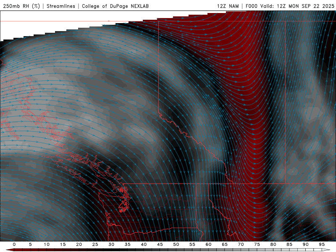This screenshot has width=336, height=252.
Task: Click the colorbar label "65"
Action: pos(225,244)
